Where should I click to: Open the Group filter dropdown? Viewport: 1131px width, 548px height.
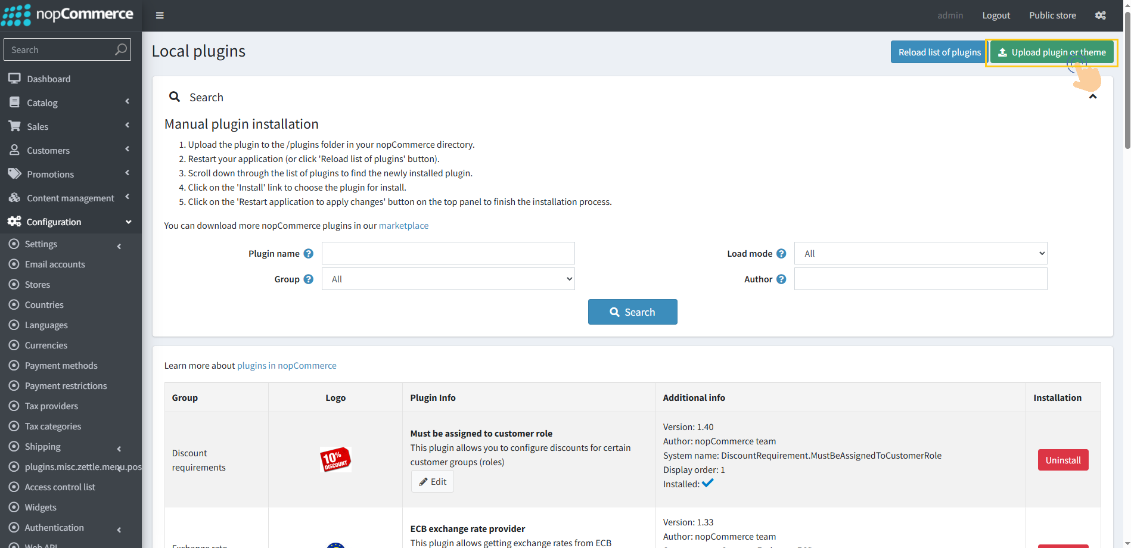[448, 278]
